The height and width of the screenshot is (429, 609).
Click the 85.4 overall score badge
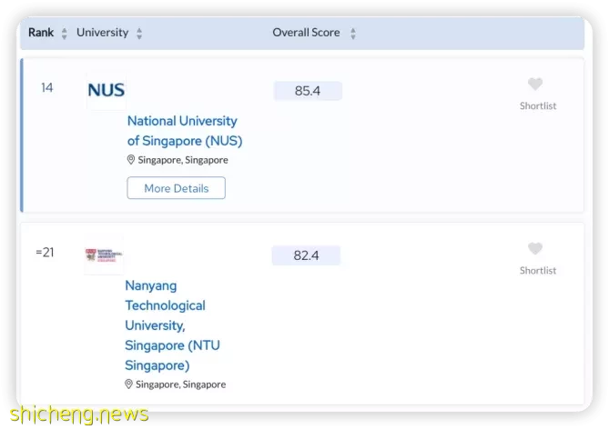pos(308,91)
